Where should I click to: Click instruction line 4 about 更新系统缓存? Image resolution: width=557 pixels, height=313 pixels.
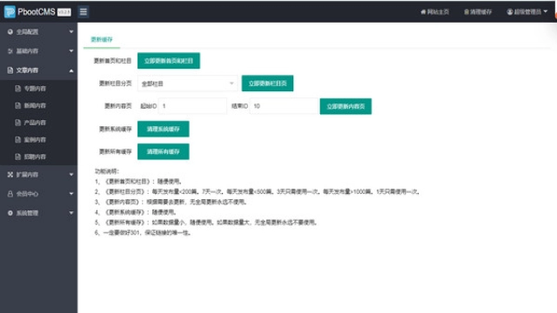pos(136,212)
